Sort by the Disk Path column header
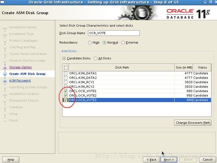The image size is (217, 163). coord(122,68)
